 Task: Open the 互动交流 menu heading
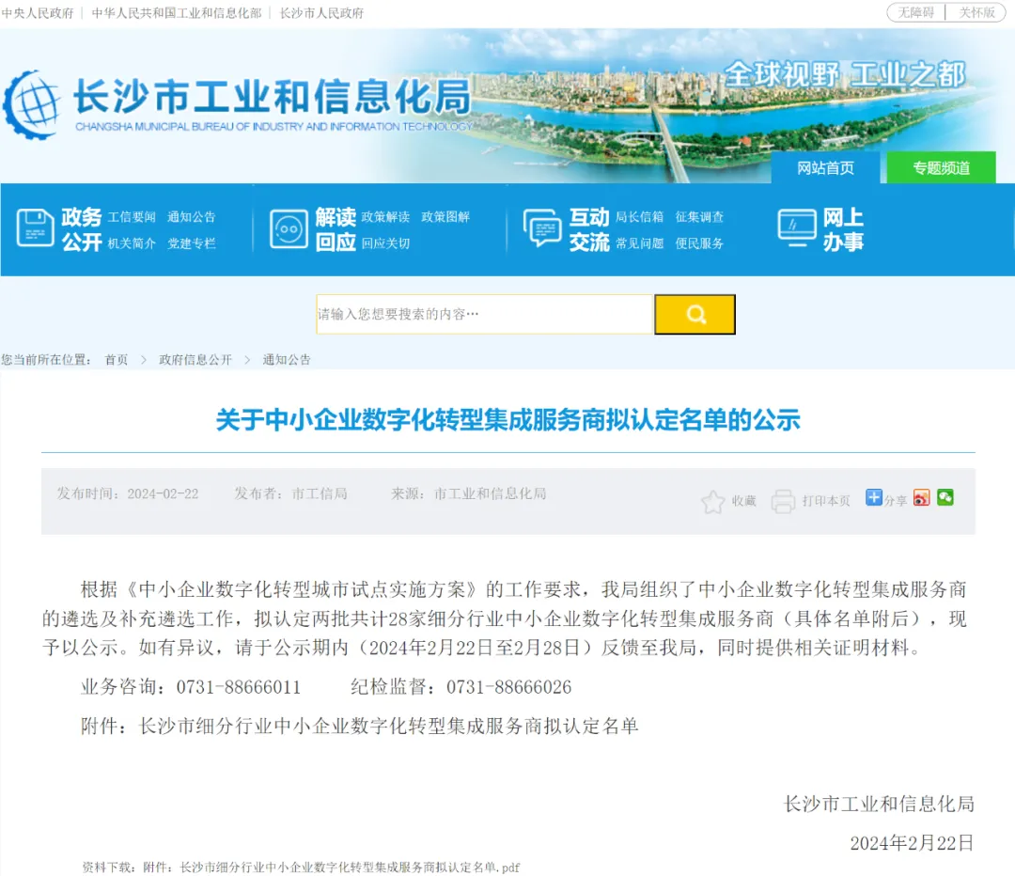click(x=589, y=229)
